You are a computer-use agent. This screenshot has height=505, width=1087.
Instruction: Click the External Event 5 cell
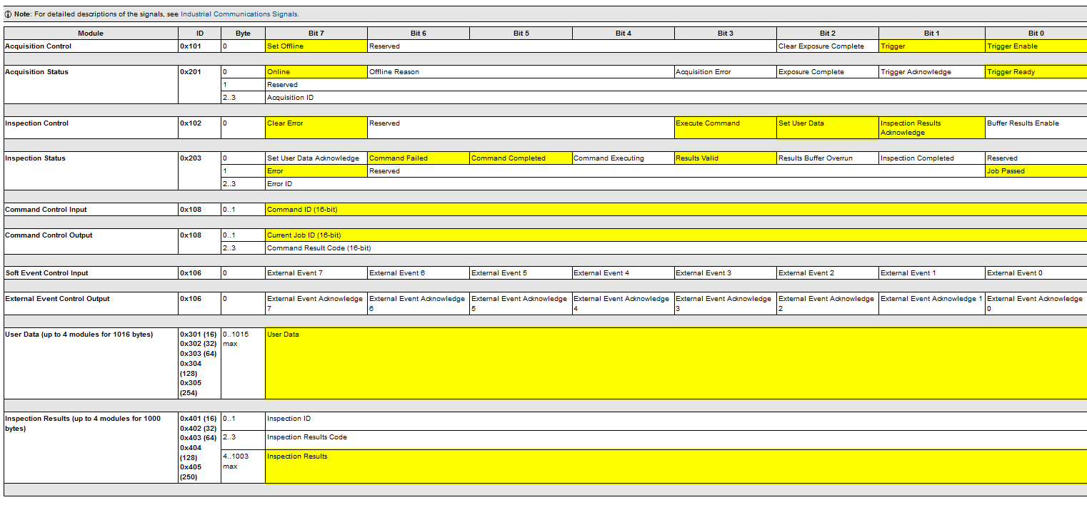tap(521, 273)
